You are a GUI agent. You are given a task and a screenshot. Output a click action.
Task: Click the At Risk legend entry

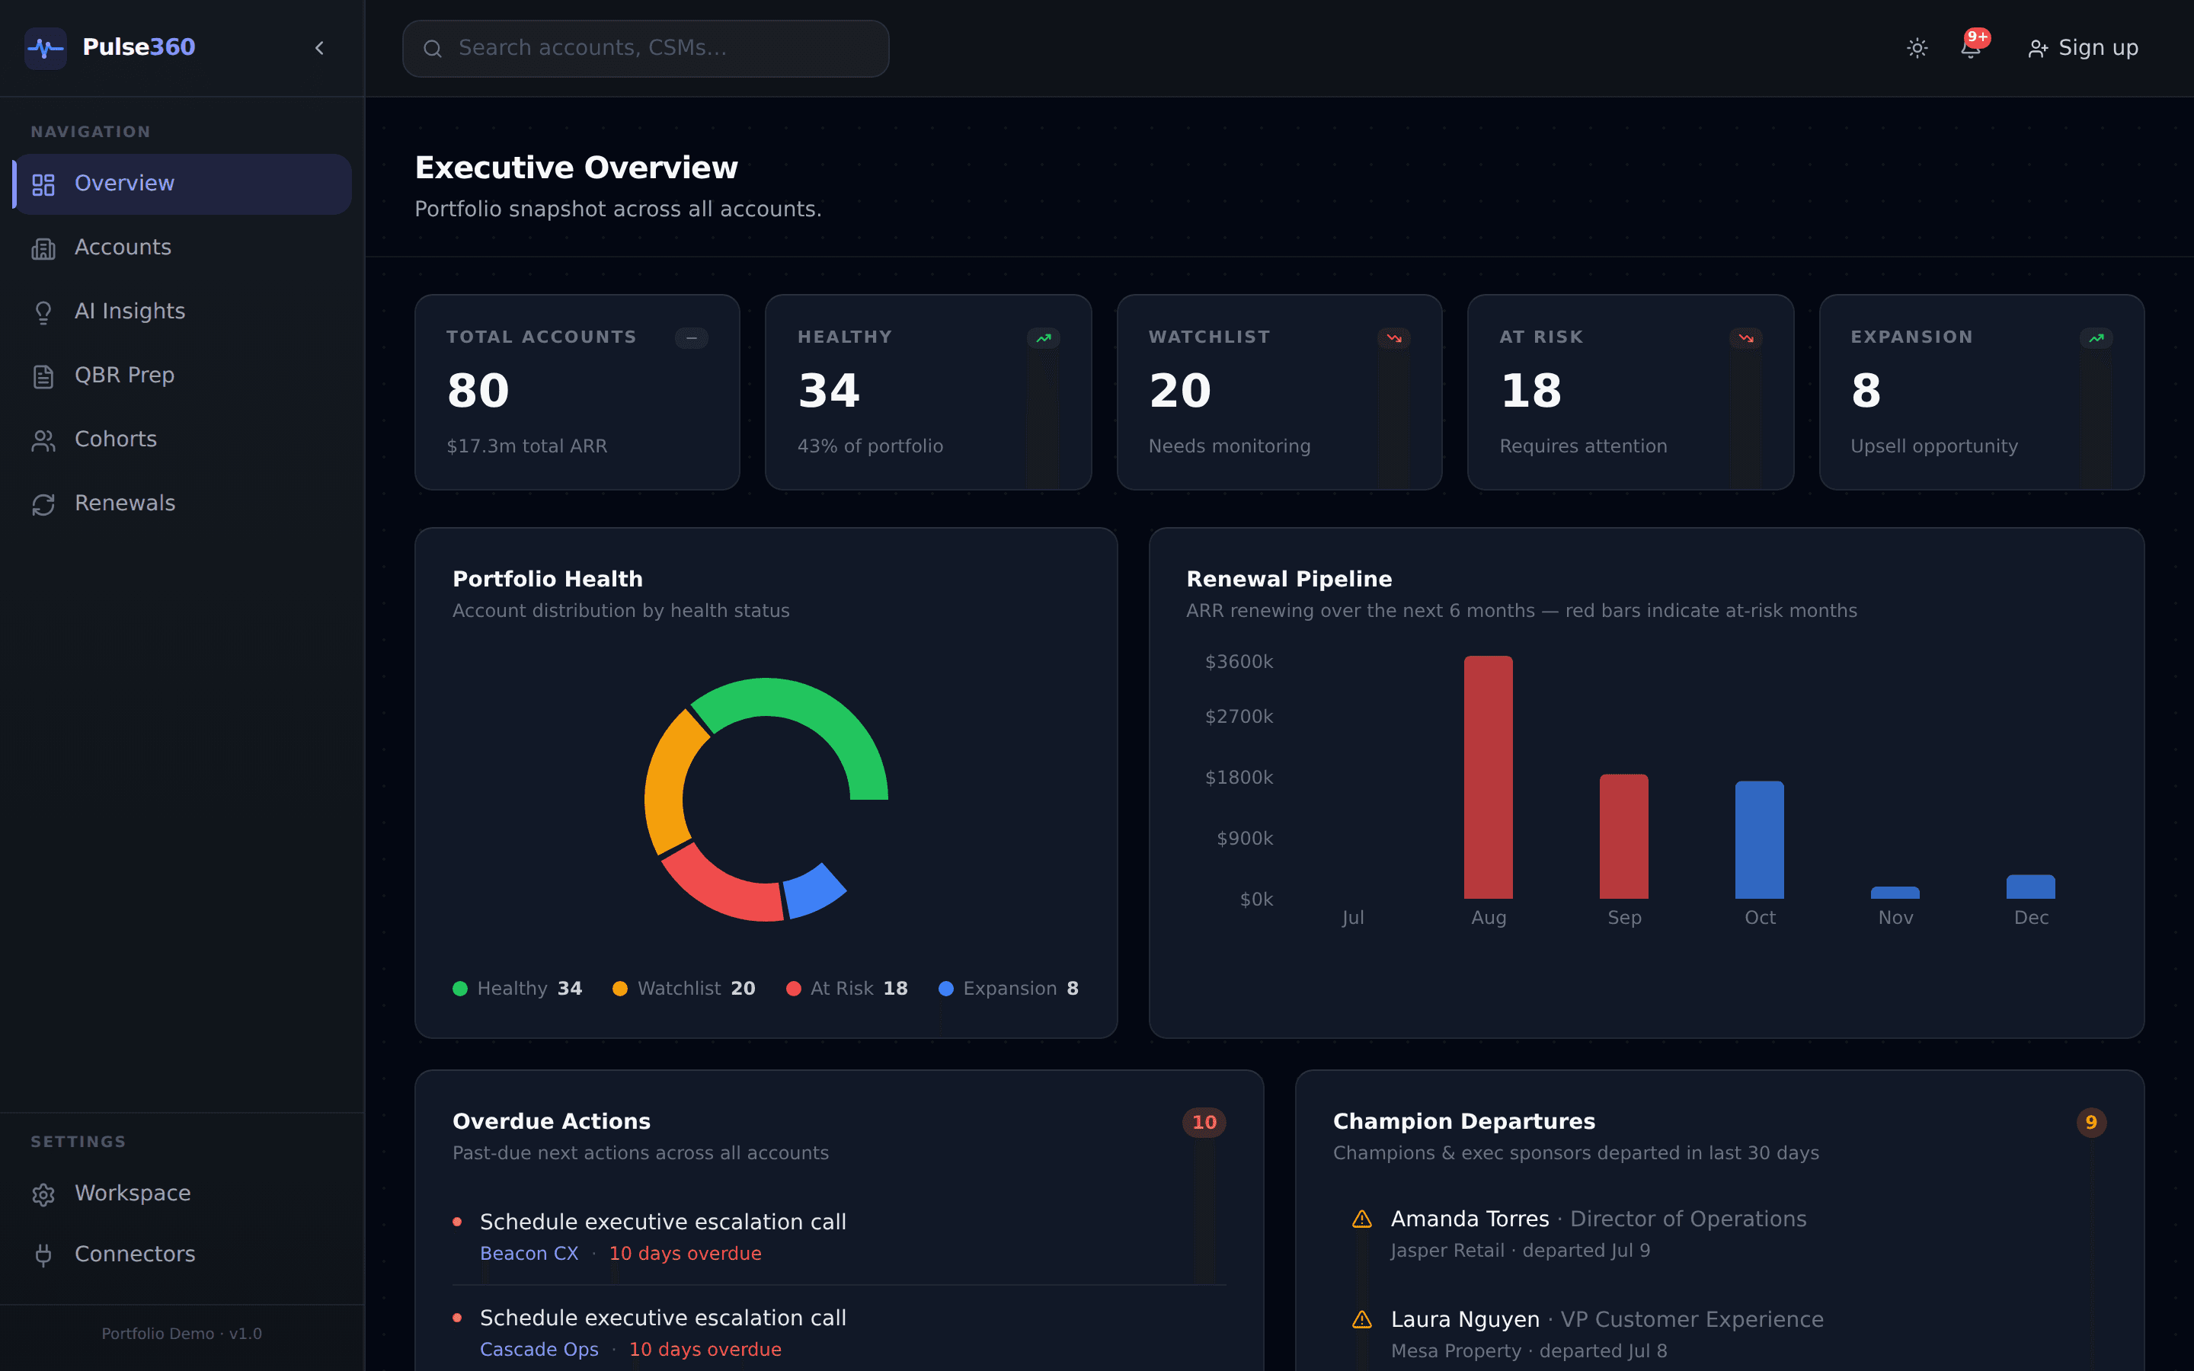[847, 989]
